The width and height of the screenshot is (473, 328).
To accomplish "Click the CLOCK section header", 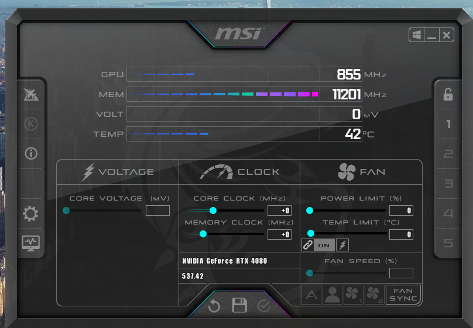I will [239, 172].
